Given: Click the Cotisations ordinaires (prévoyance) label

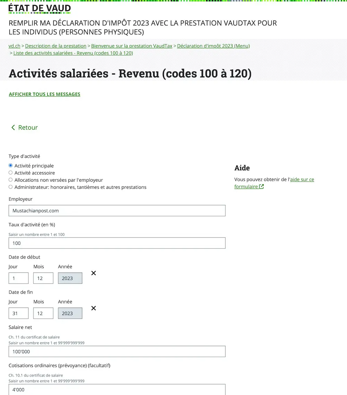Looking at the screenshot, I should click(x=59, y=365).
